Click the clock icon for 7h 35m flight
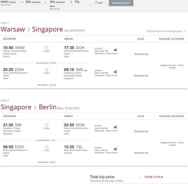This screenshot has width=188, height=184. (x=47, y=125)
